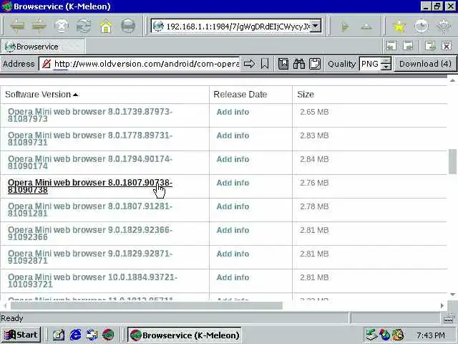Click the vertical scrollbar thumb
Screen dimensions: 458x344
(x=452, y=161)
